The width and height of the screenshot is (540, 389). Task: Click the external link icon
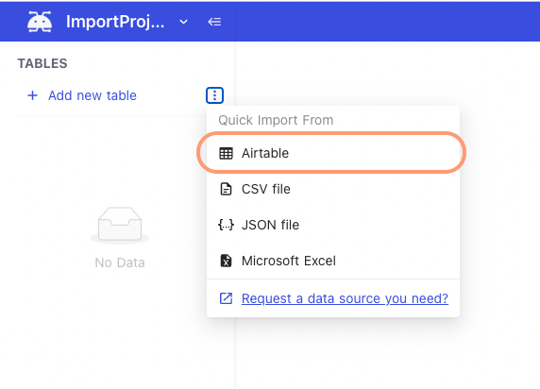tap(226, 298)
